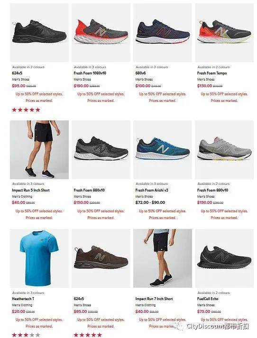Click the $72.00 - $90.00 Arishi price

(150, 202)
